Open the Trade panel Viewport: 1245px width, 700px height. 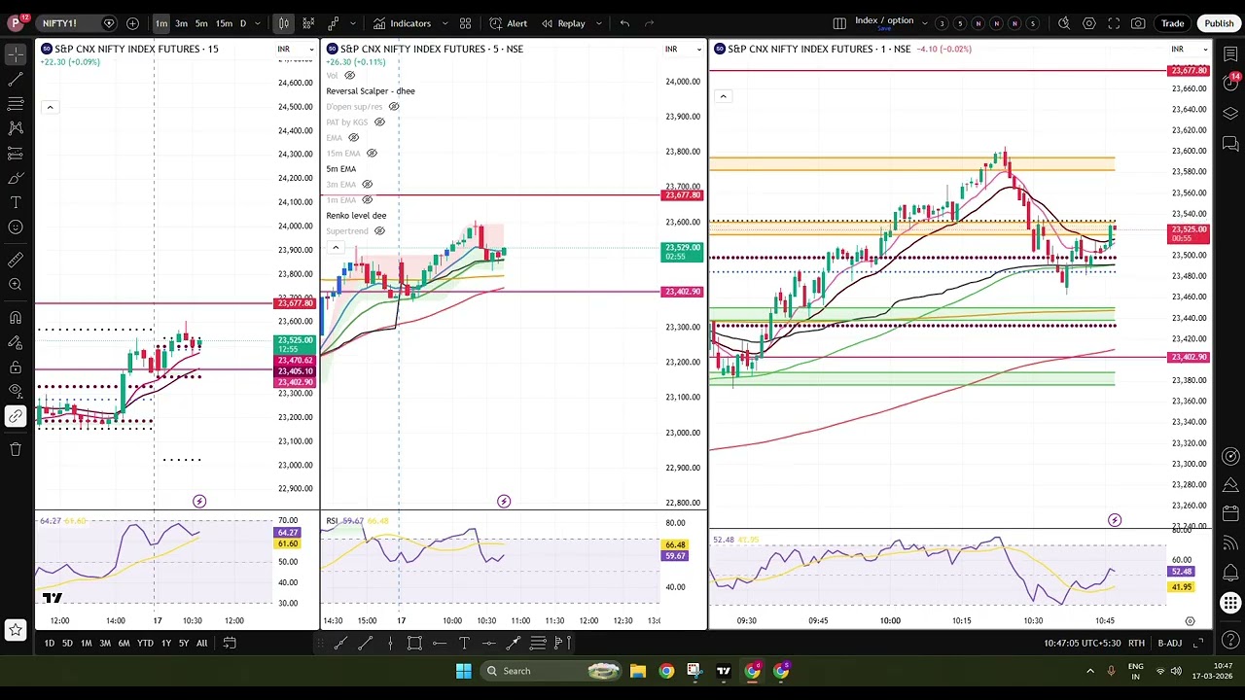(1172, 23)
